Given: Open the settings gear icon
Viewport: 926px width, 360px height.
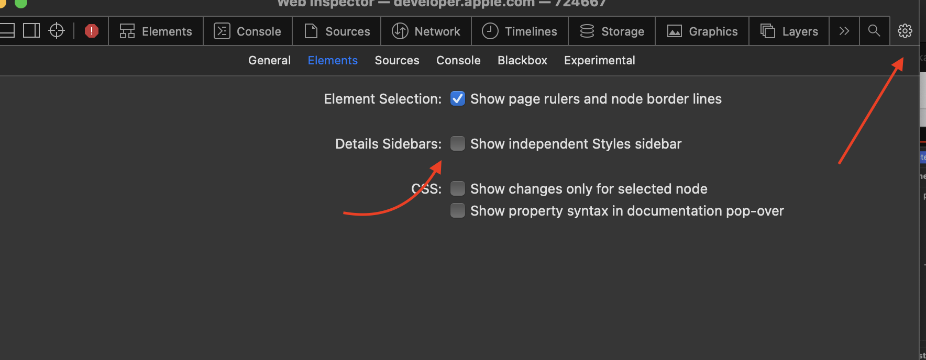Looking at the screenshot, I should pos(905,31).
